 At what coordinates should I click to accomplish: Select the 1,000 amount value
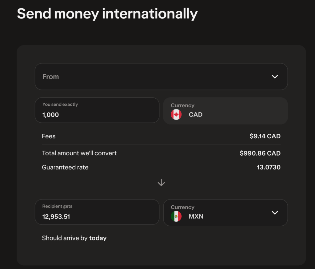click(50, 115)
